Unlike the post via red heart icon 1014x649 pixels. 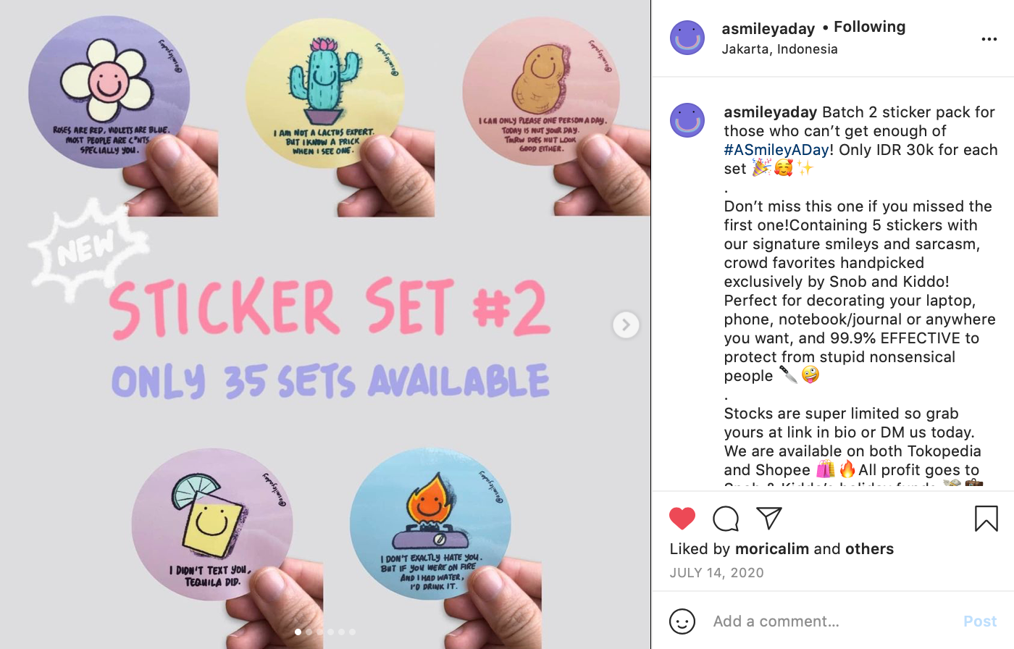pyautogui.click(x=682, y=519)
